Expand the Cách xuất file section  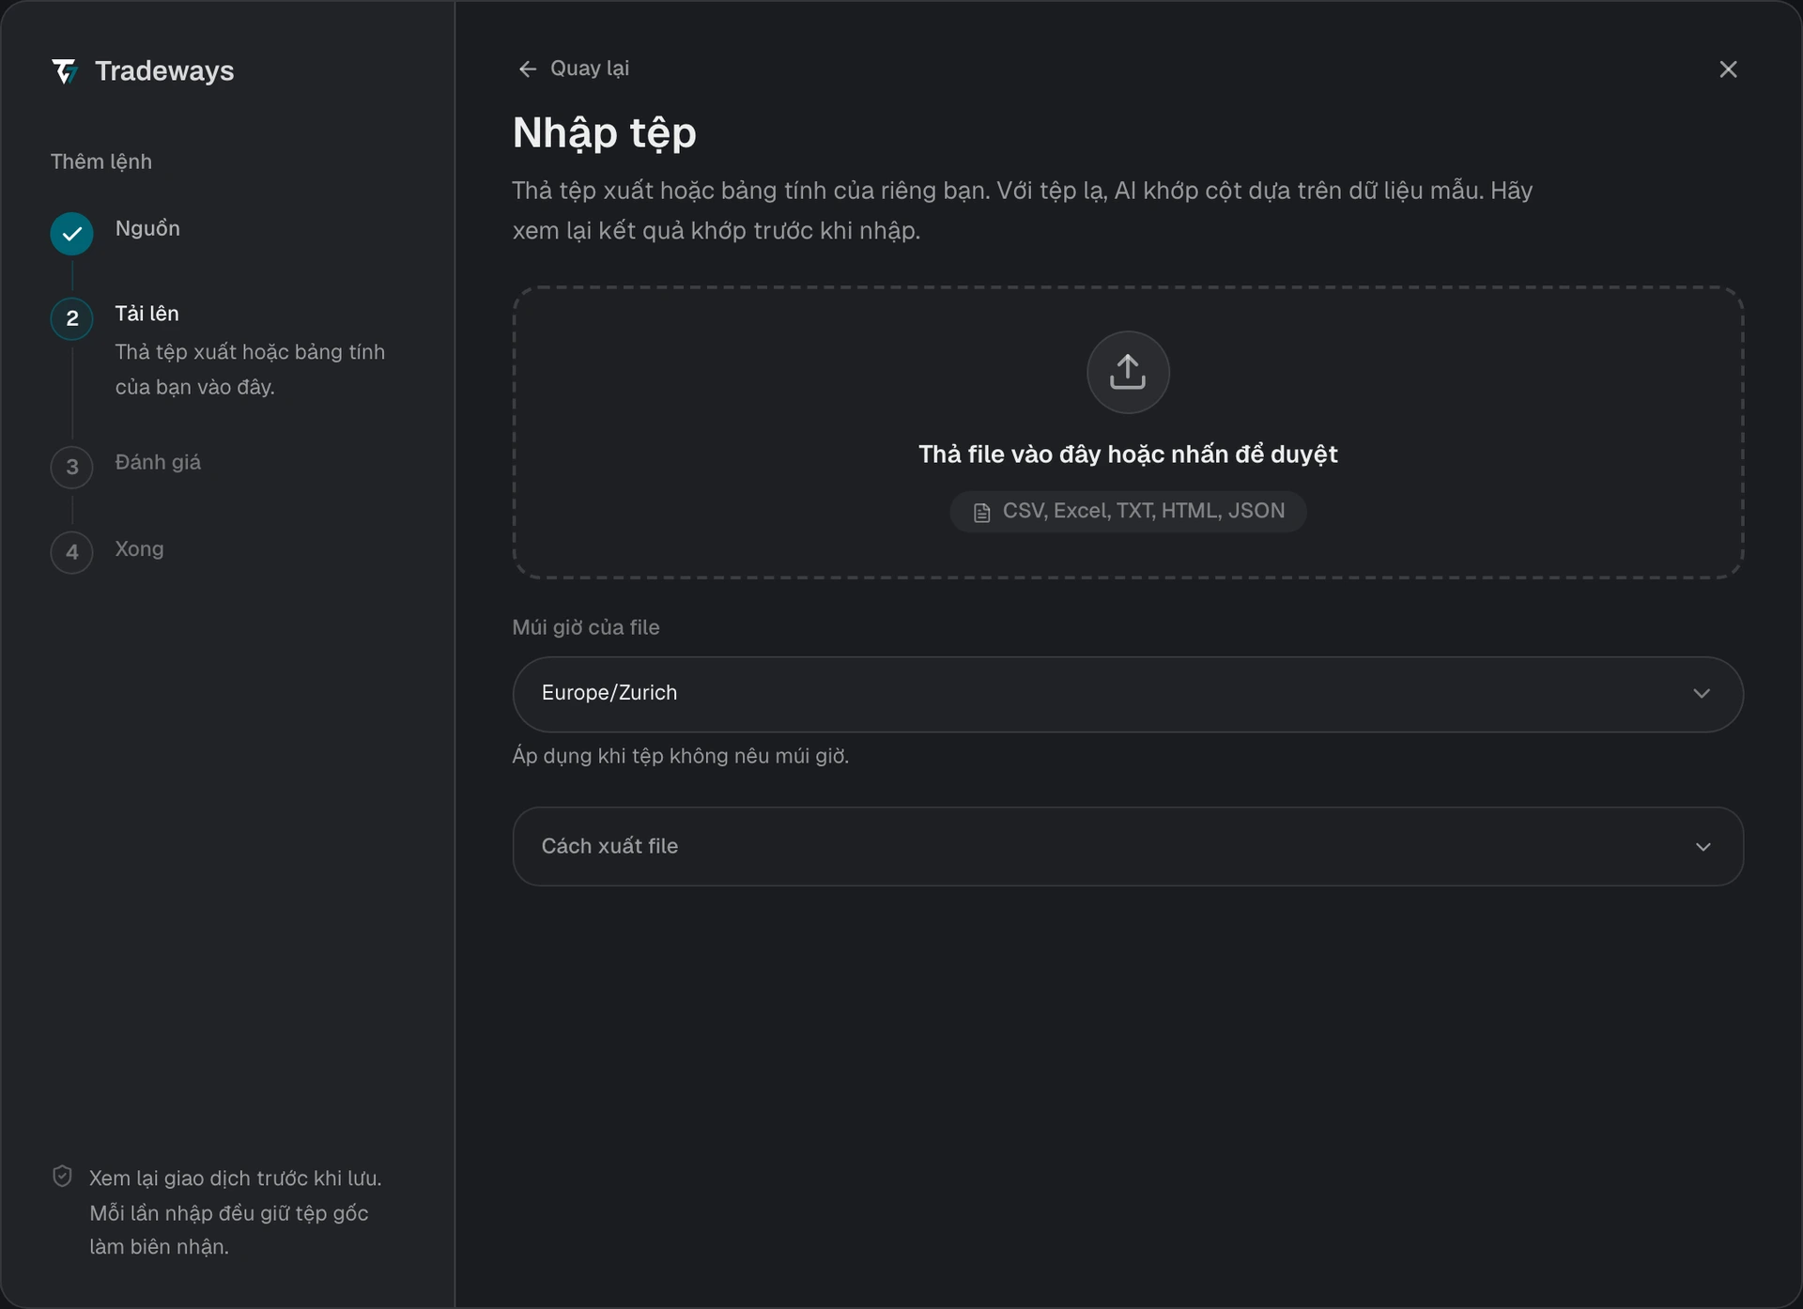tap(1128, 846)
